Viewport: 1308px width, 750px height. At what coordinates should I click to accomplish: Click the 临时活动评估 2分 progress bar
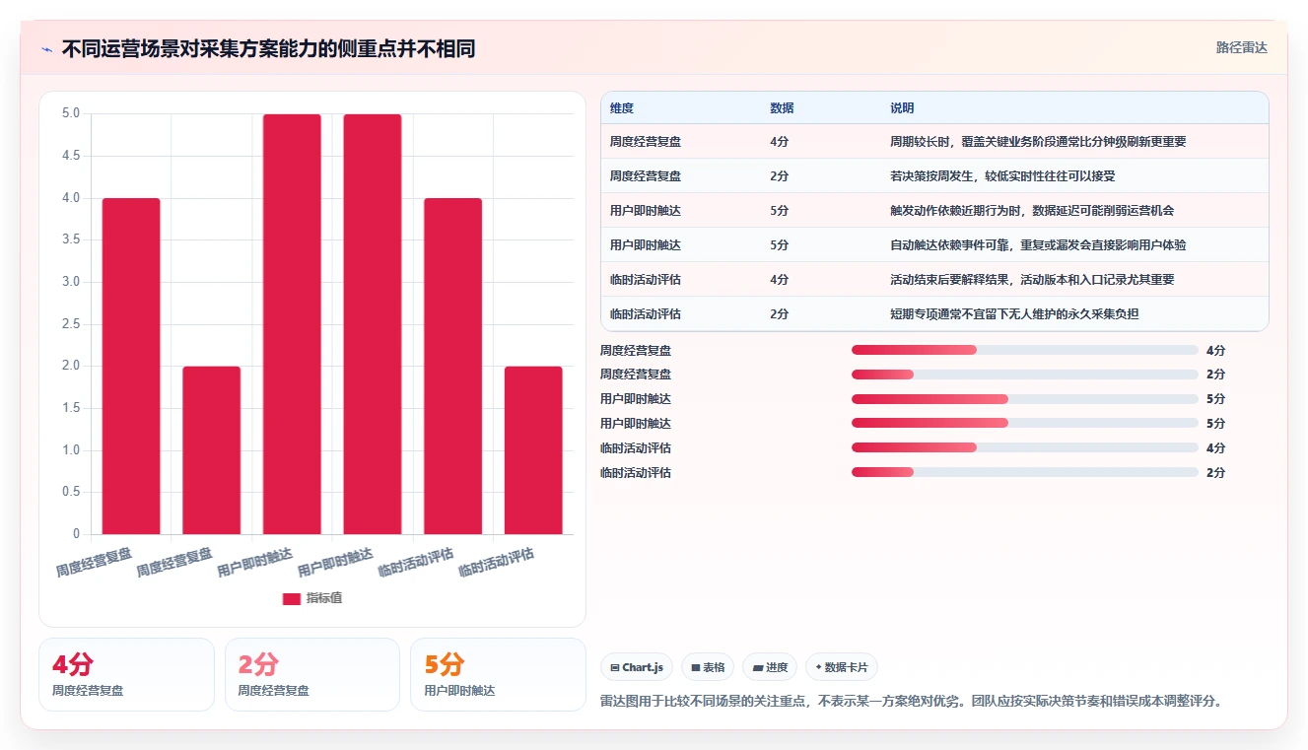(x=1024, y=472)
